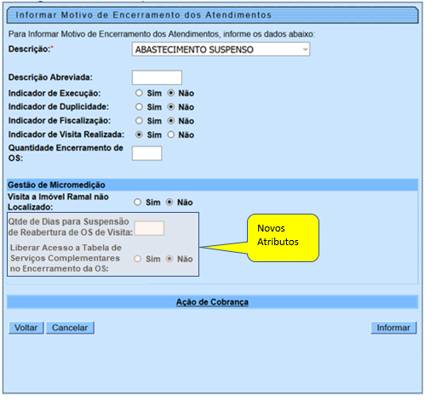Click the Voltar button
436x406 pixels.
pyautogui.click(x=26, y=328)
